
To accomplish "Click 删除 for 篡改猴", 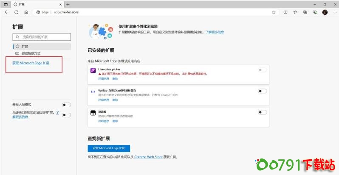I will (115, 121).
